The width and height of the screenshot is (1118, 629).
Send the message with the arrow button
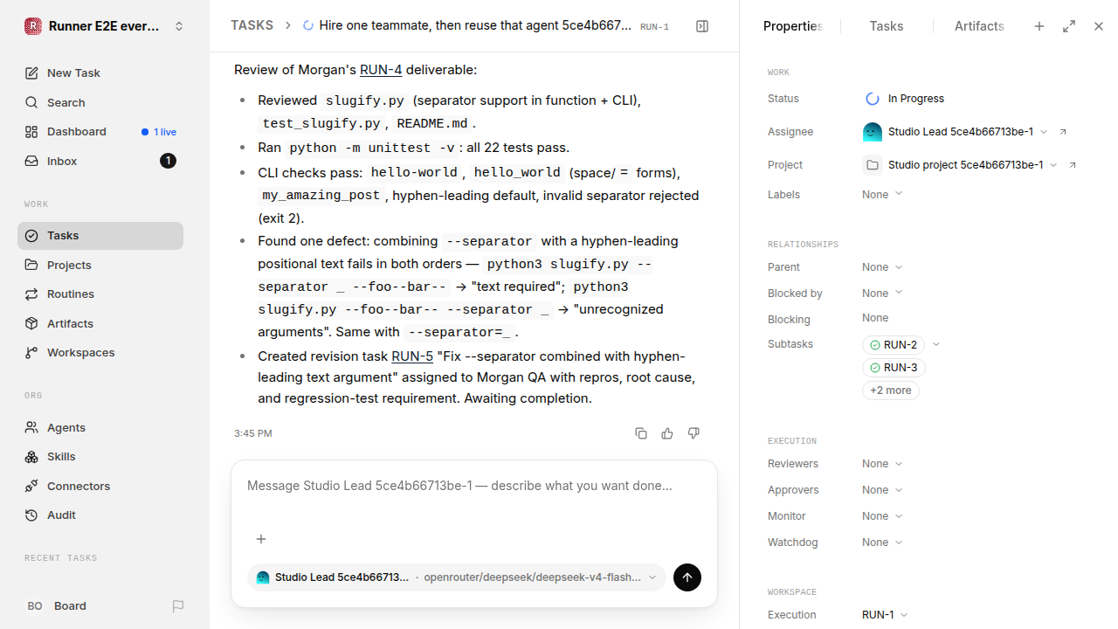[x=687, y=577]
